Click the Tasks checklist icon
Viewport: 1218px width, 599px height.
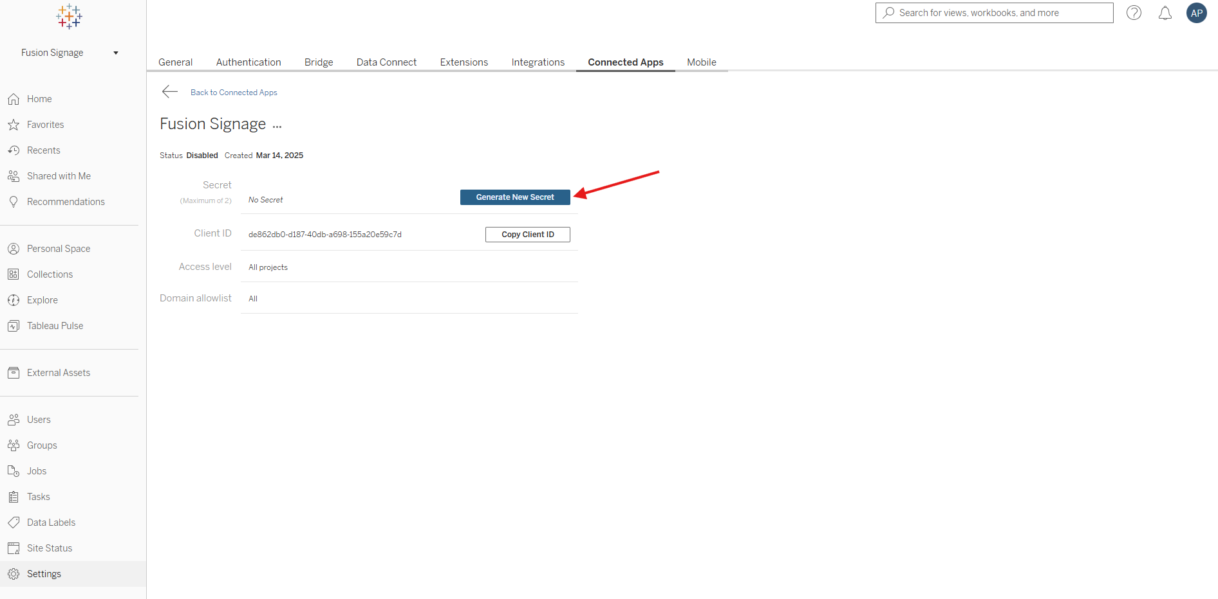point(14,497)
